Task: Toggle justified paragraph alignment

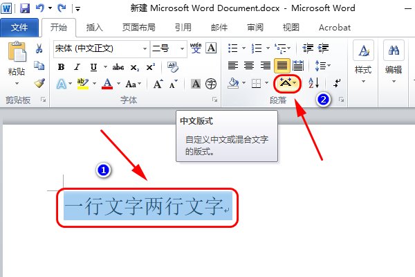Action: (282, 66)
